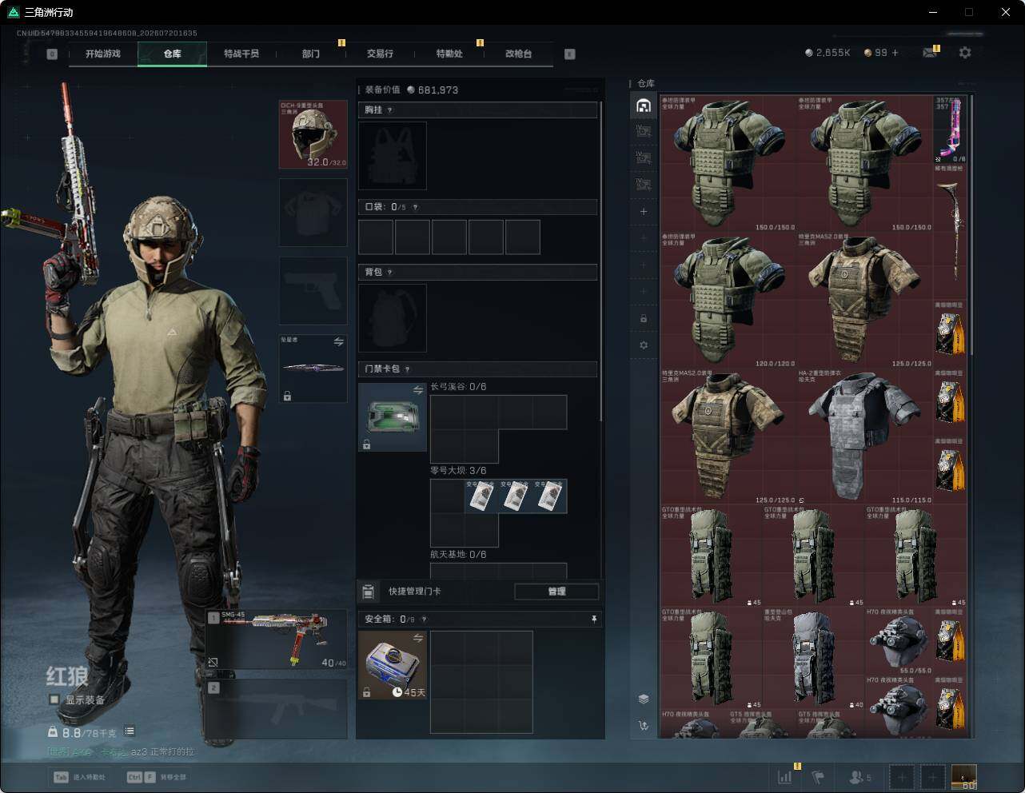Open the settings gear in top bar
The height and width of the screenshot is (793, 1025).
tap(965, 52)
